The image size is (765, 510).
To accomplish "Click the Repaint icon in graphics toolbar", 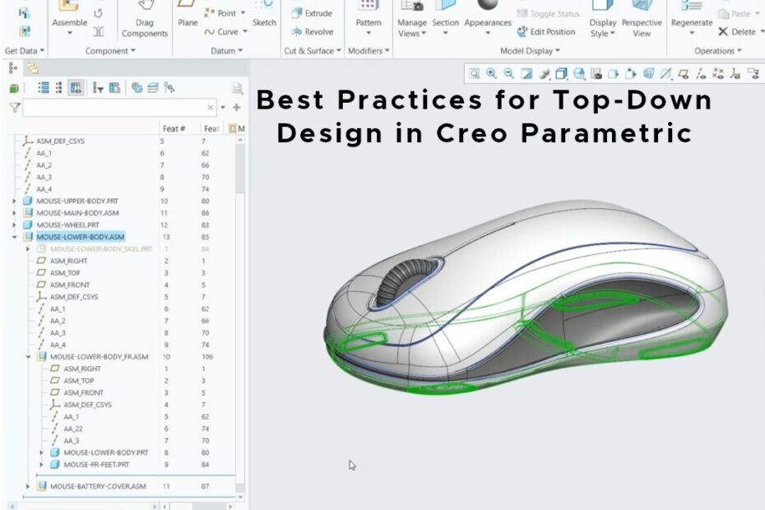I will tap(526, 74).
